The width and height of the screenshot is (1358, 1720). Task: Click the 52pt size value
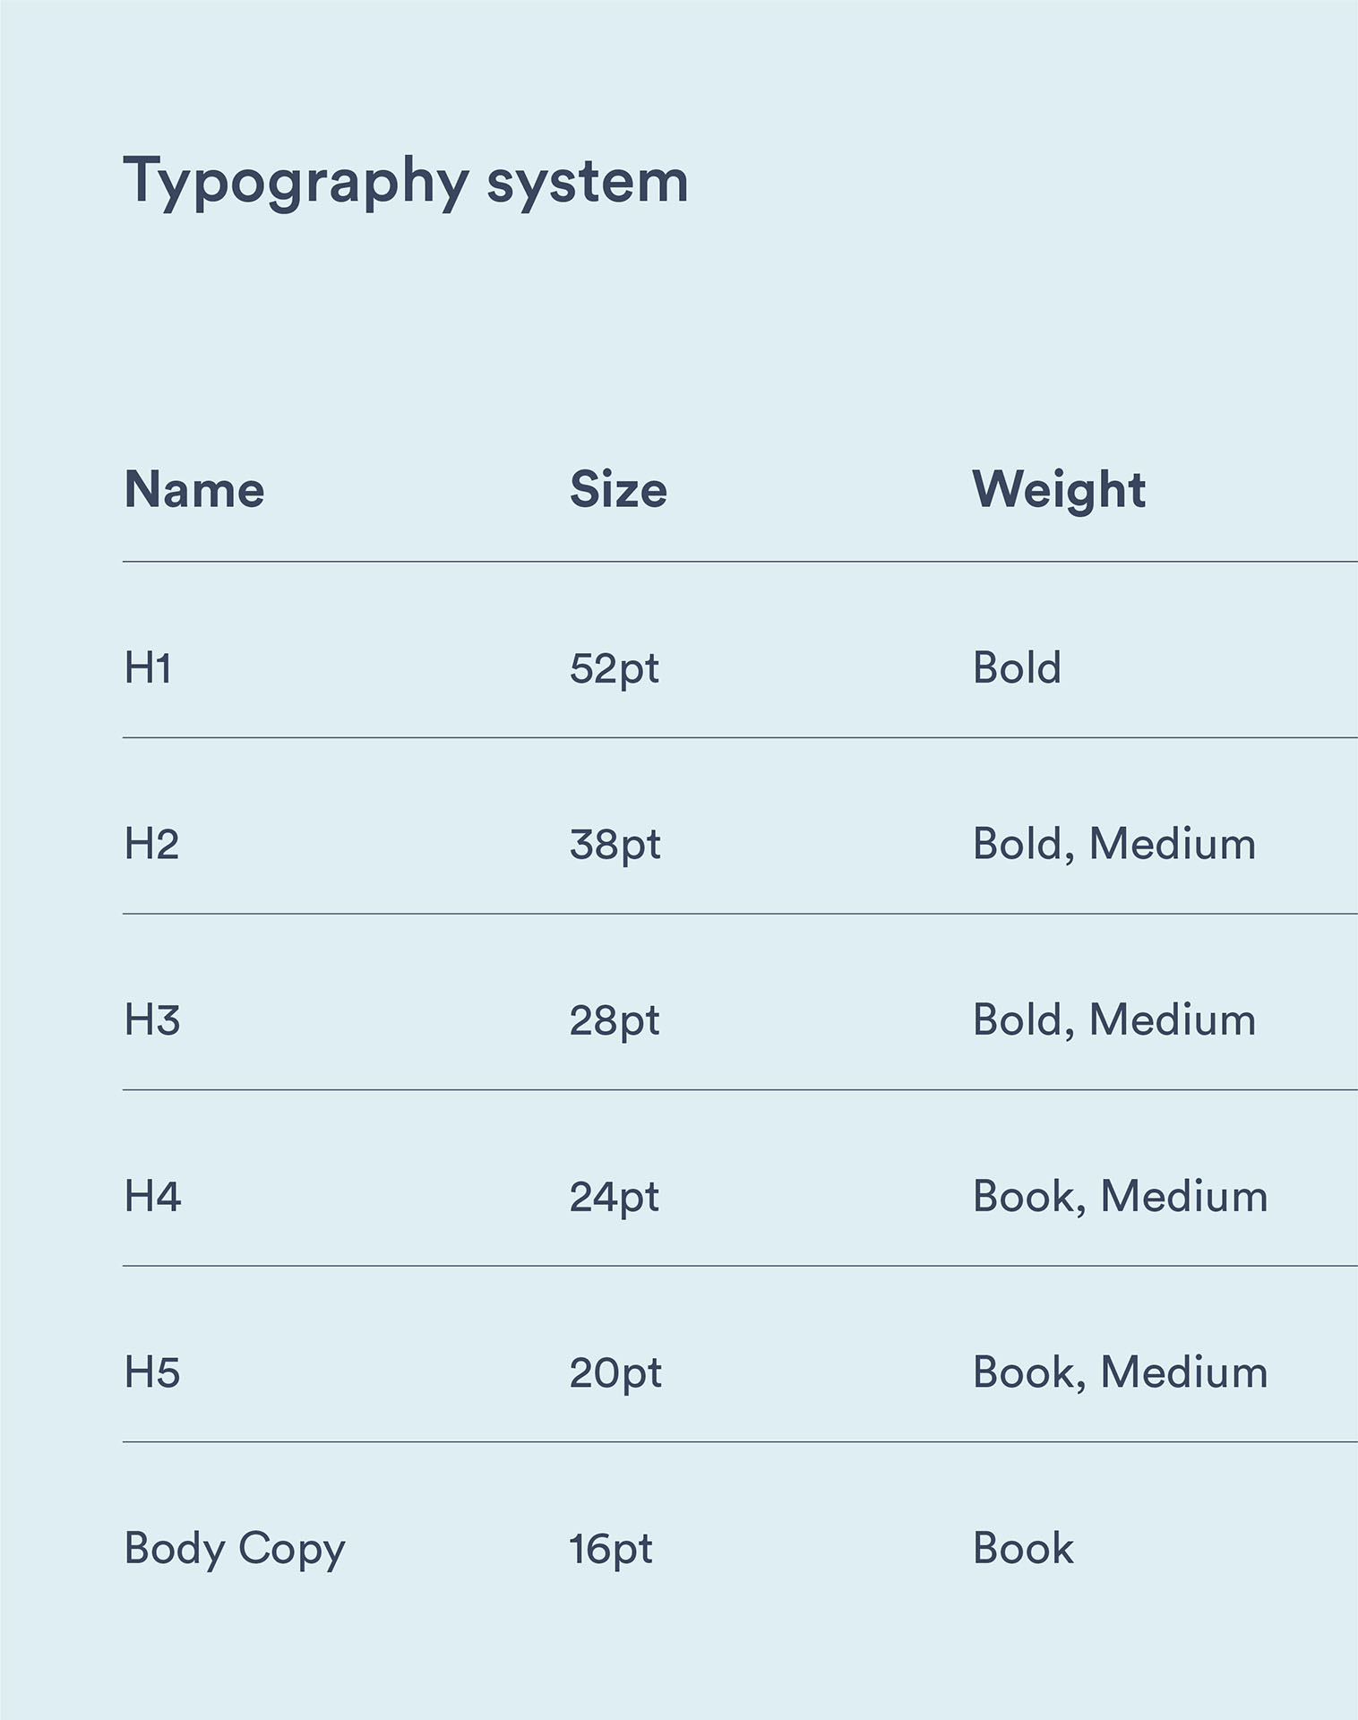pyautogui.click(x=615, y=670)
